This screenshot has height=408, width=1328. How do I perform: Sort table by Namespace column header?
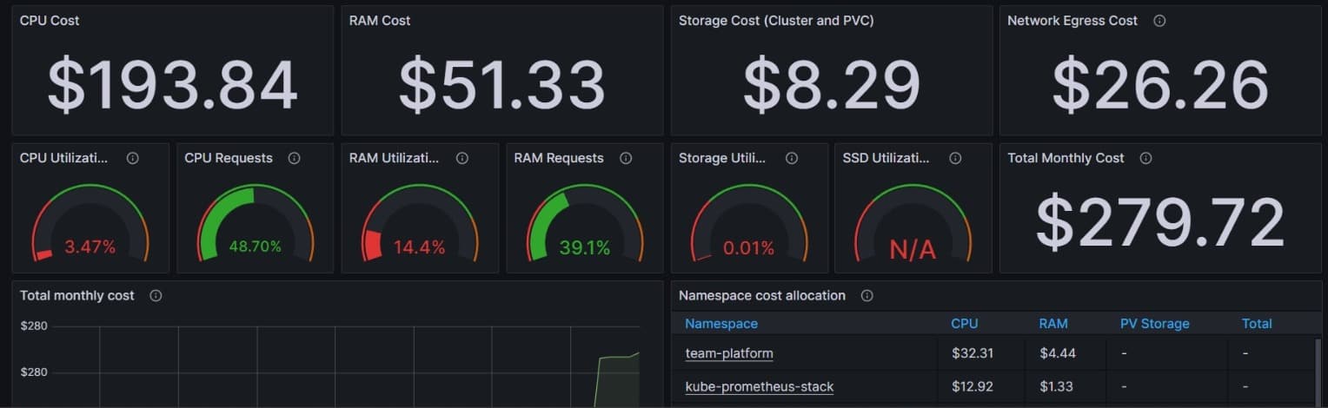[720, 324]
